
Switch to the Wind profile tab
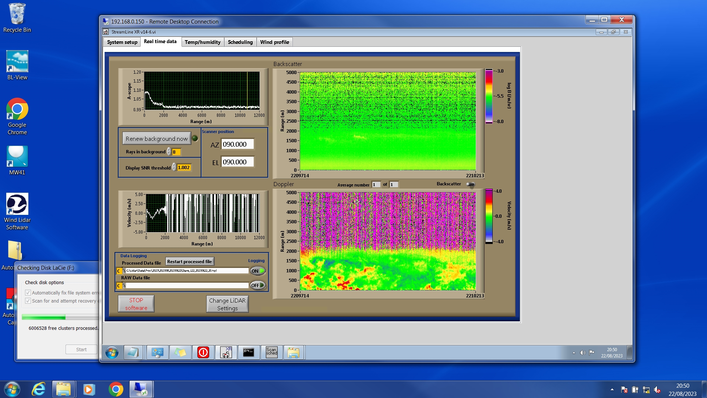[x=274, y=42]
